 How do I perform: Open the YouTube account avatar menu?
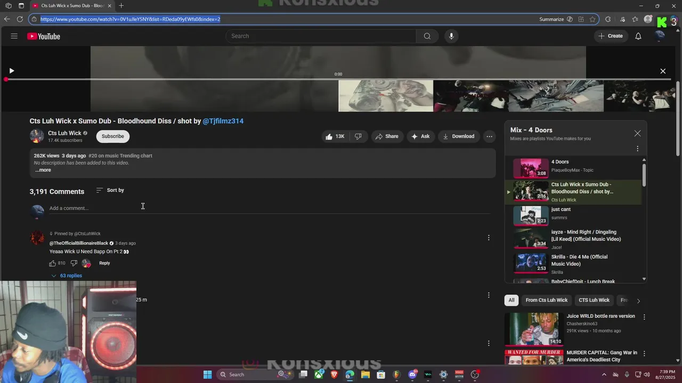click(660, 36)
